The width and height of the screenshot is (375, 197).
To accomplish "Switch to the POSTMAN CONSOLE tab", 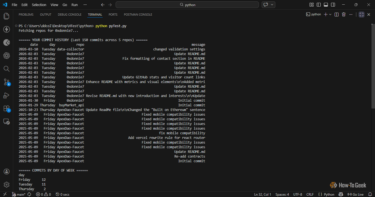I will tap(138, 15).
